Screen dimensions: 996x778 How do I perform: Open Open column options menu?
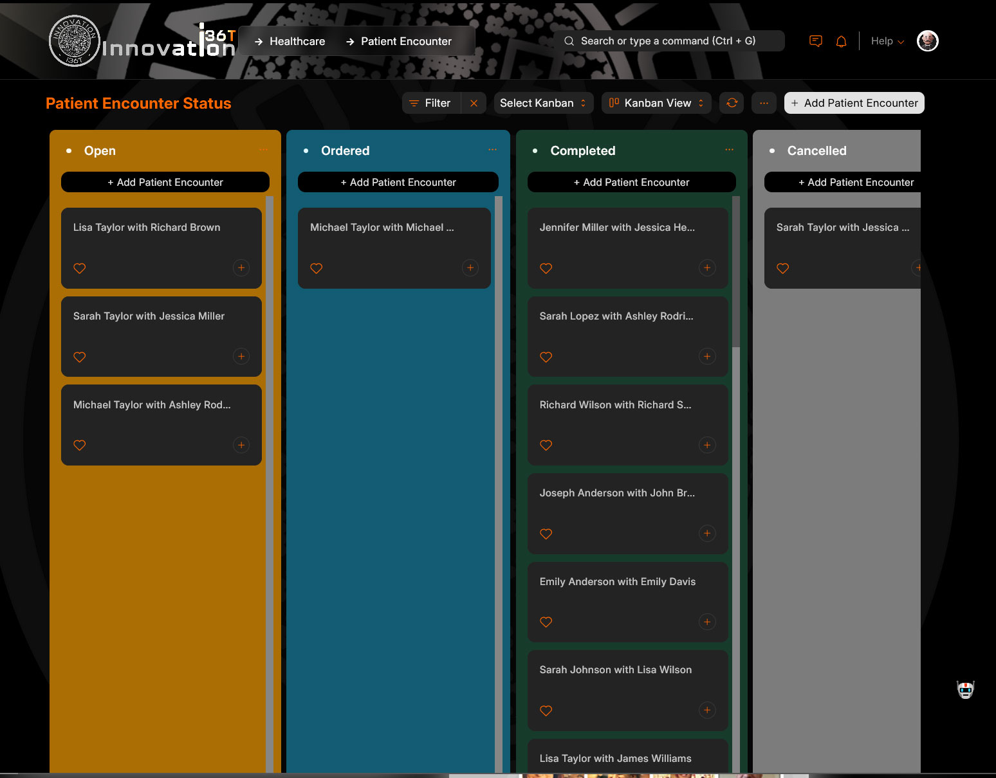tap(263, 150)
